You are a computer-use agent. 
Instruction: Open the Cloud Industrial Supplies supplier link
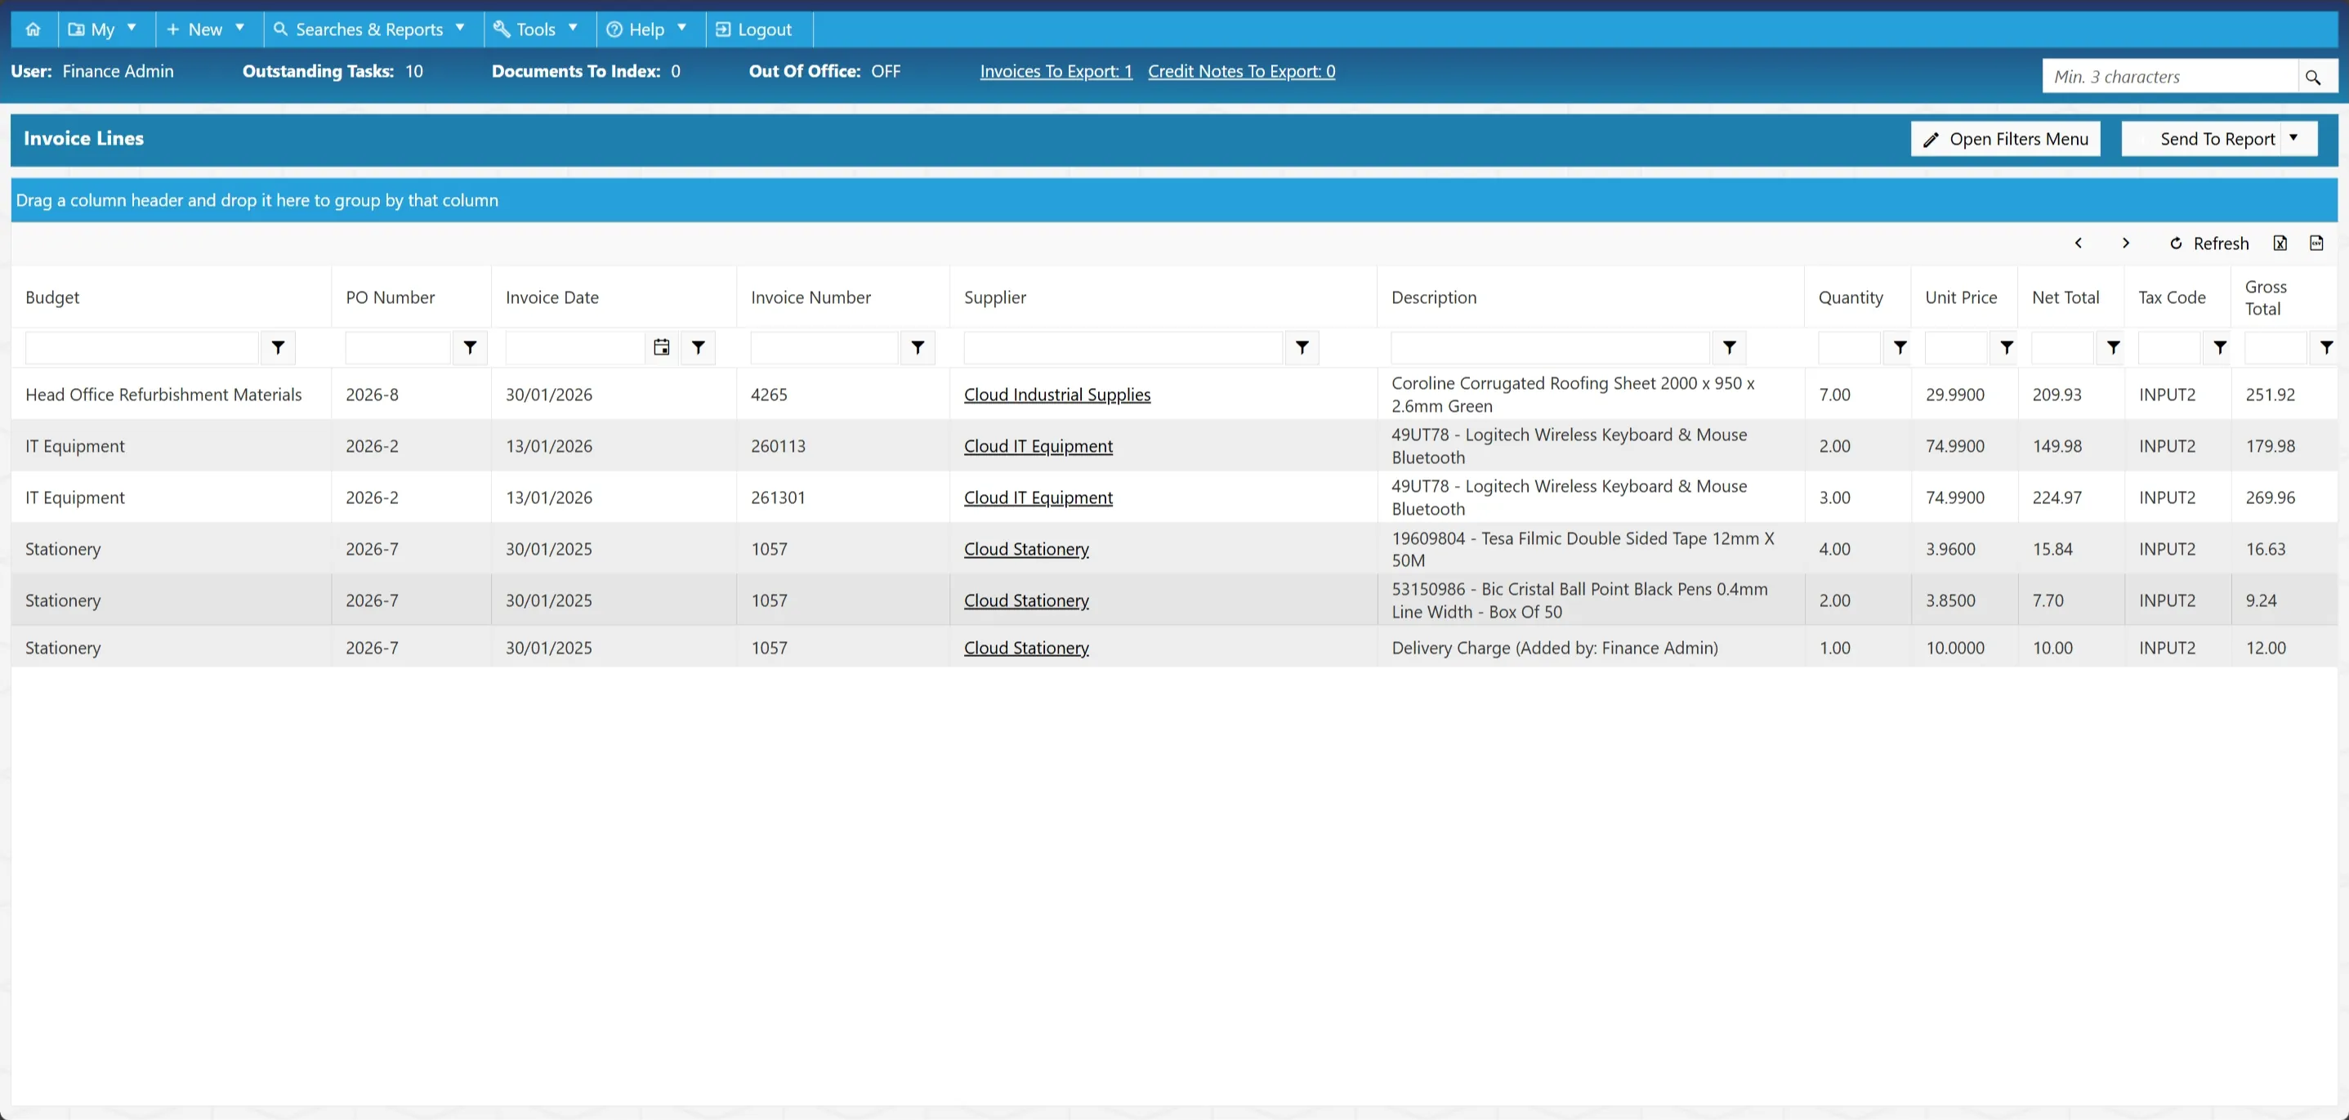click(x=1057, y=395)
